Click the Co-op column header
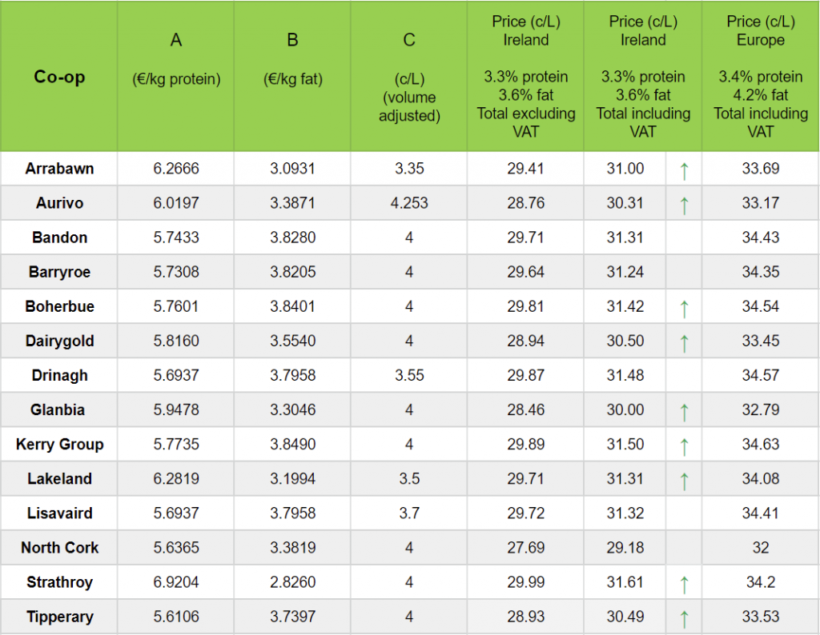 pos(59,77)
